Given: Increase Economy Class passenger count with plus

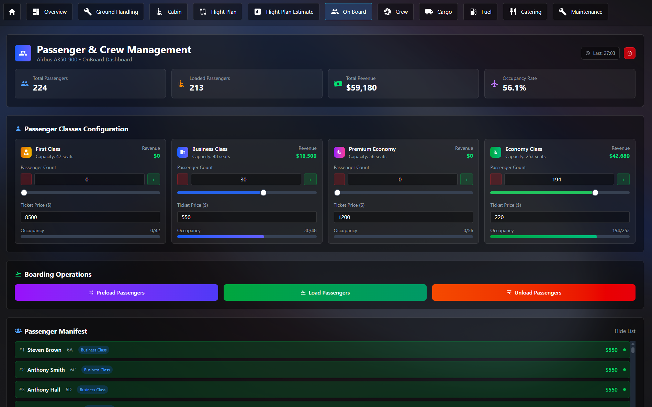Looking at the screenshot, I should 623,180.
